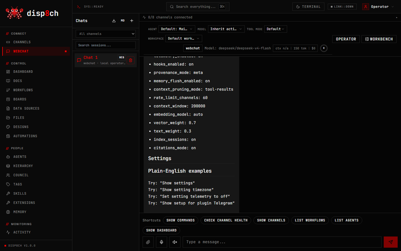401x251 pixels.
Task: Click the Automations icon
Action: point(8,136)
